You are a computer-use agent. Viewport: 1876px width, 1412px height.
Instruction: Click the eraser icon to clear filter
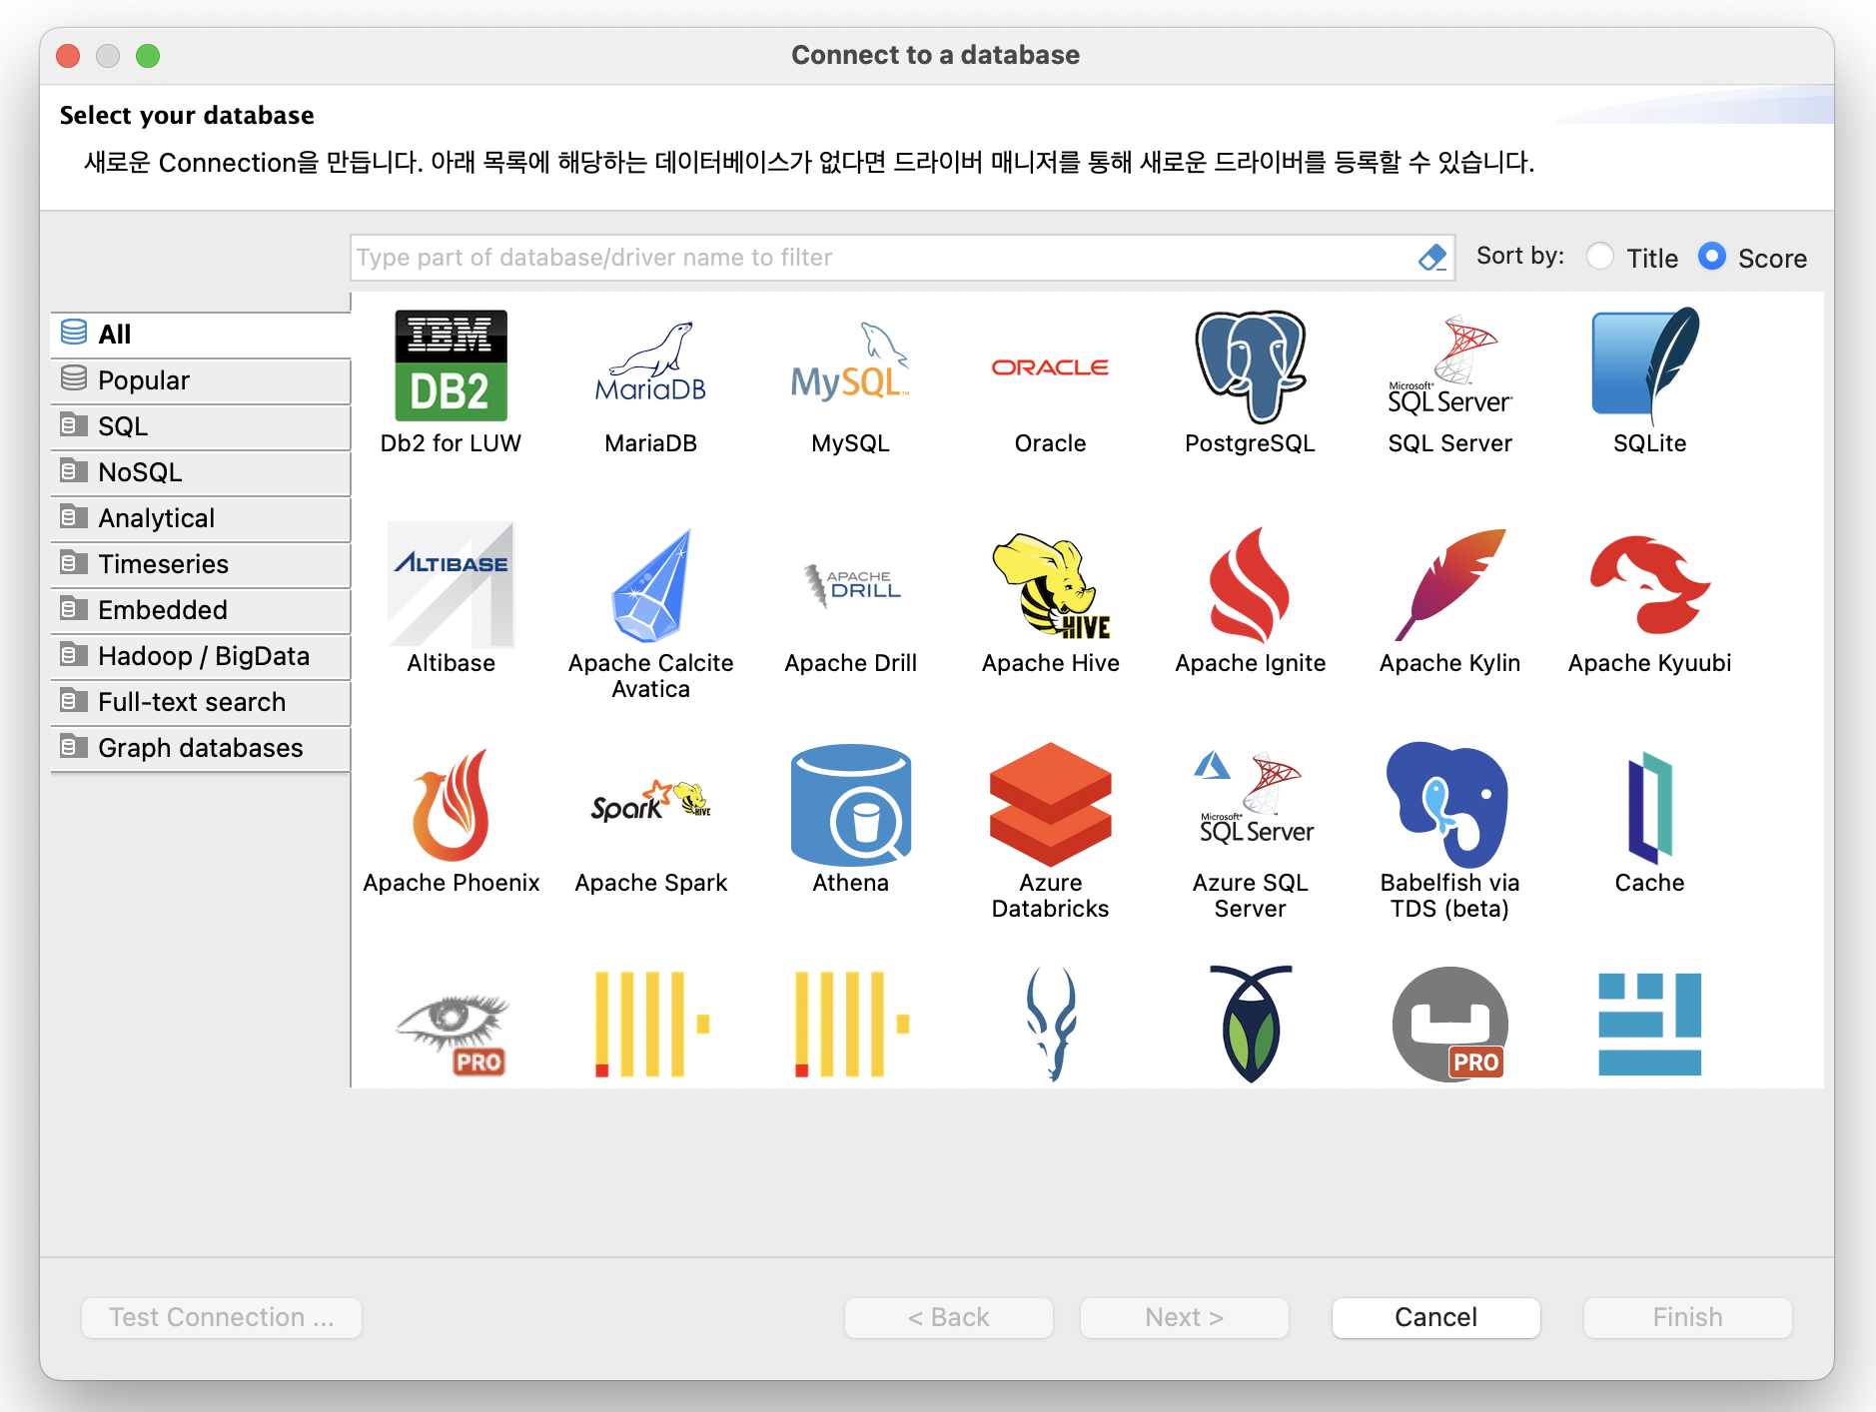tap(1431, 258)
